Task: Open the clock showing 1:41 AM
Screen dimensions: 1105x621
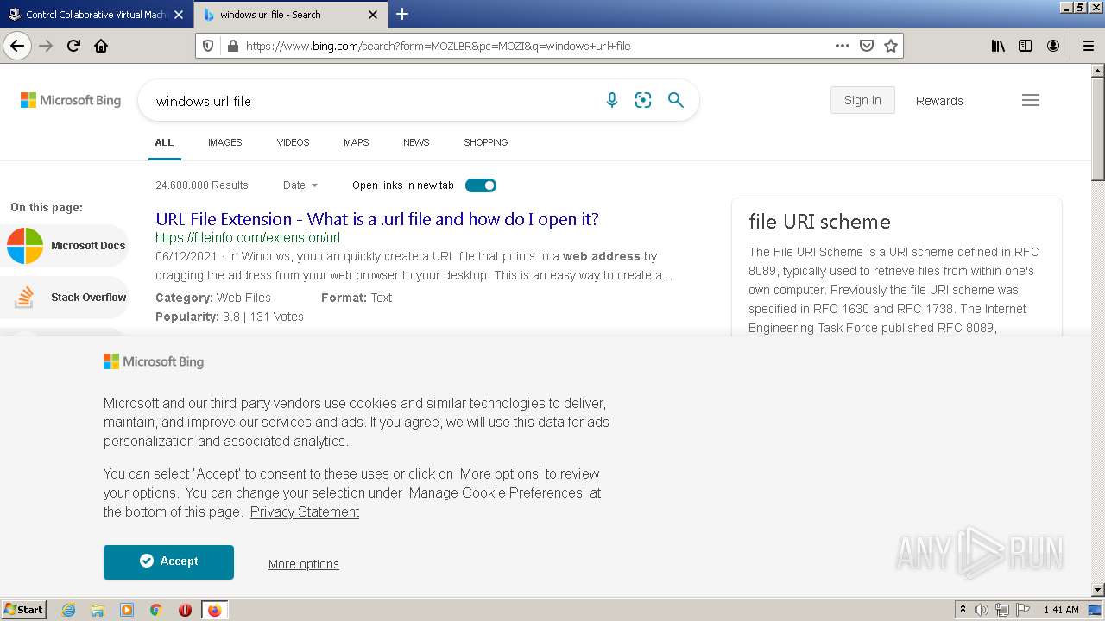Action: tap(1061, 610)
